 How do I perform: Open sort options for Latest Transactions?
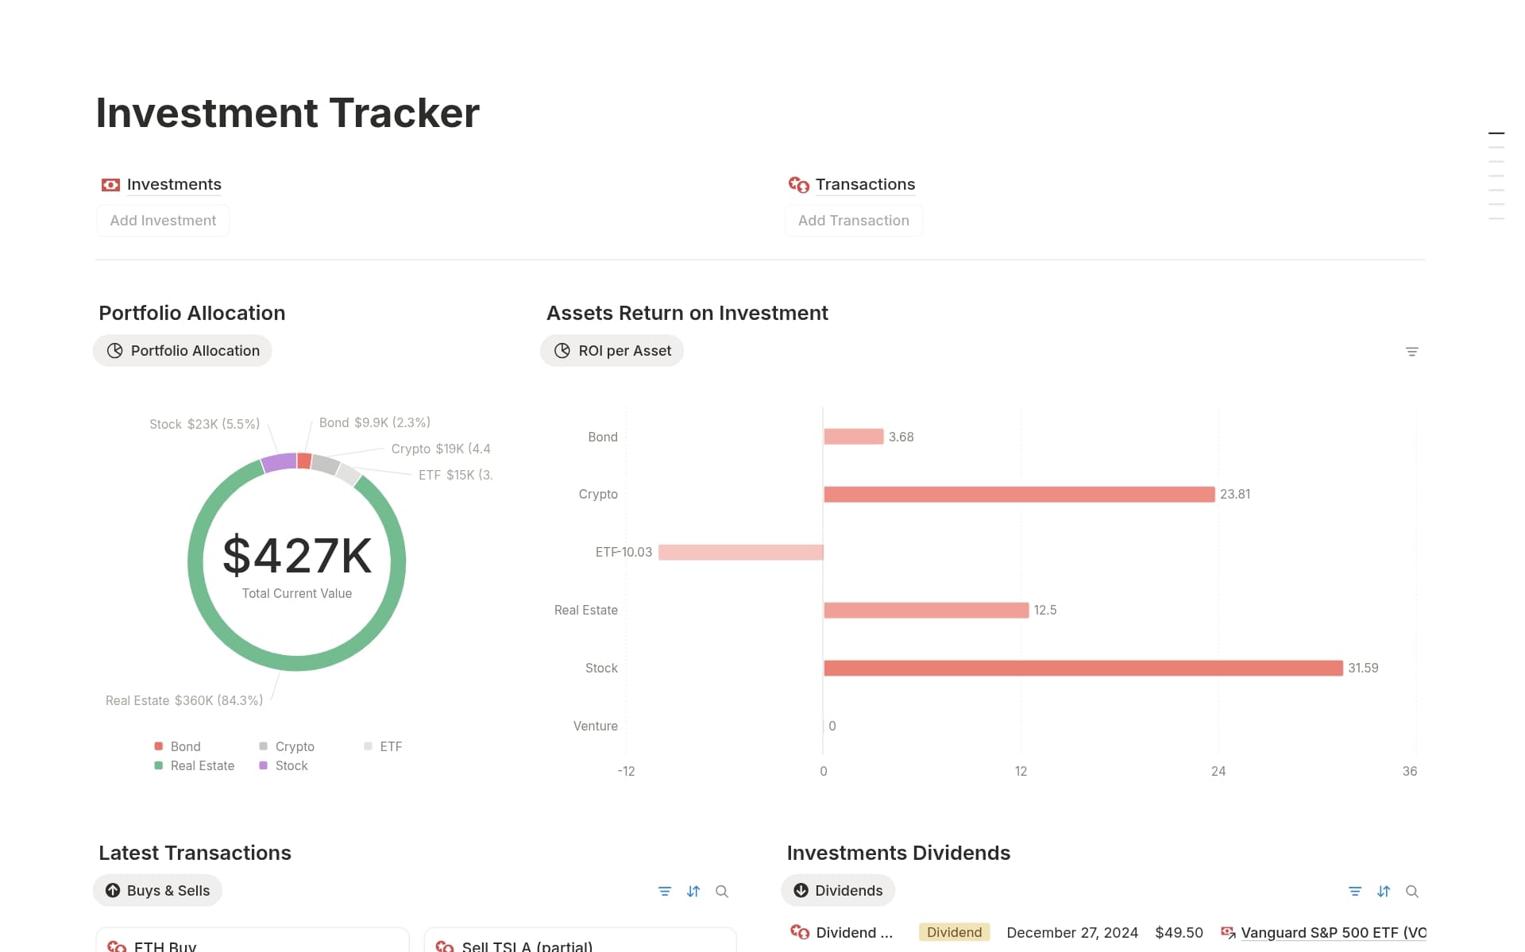click(x=693, y=891)
